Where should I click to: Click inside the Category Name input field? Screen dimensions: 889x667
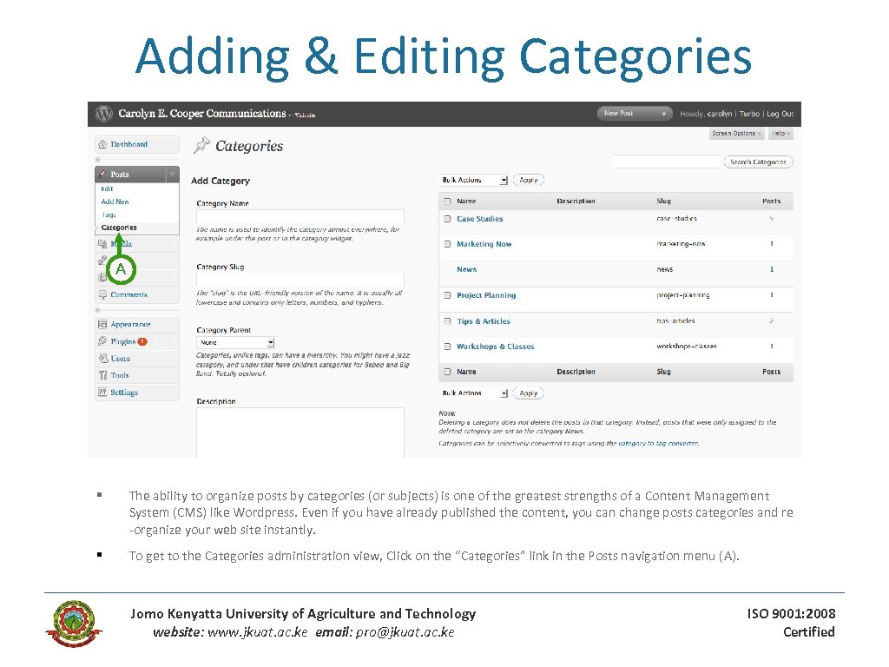click(300, 215)
